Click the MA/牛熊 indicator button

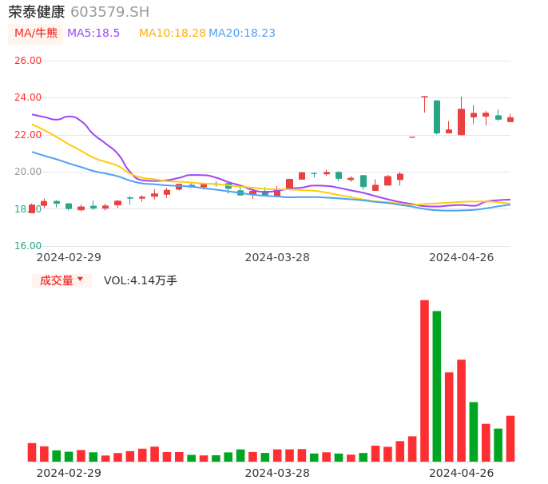pos(36,34)
